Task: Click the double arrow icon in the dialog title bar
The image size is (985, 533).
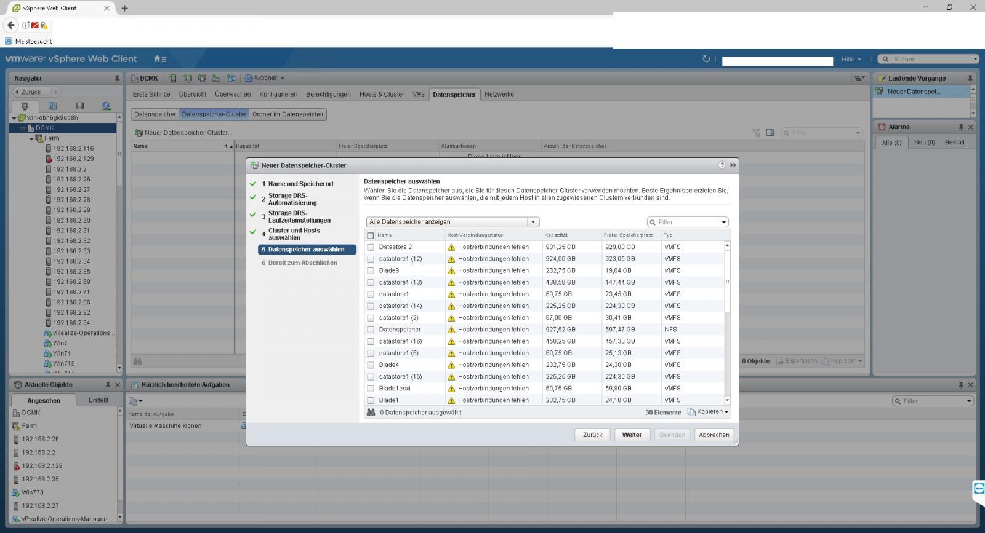Action: pyautogui.click(x=733, y=165)
